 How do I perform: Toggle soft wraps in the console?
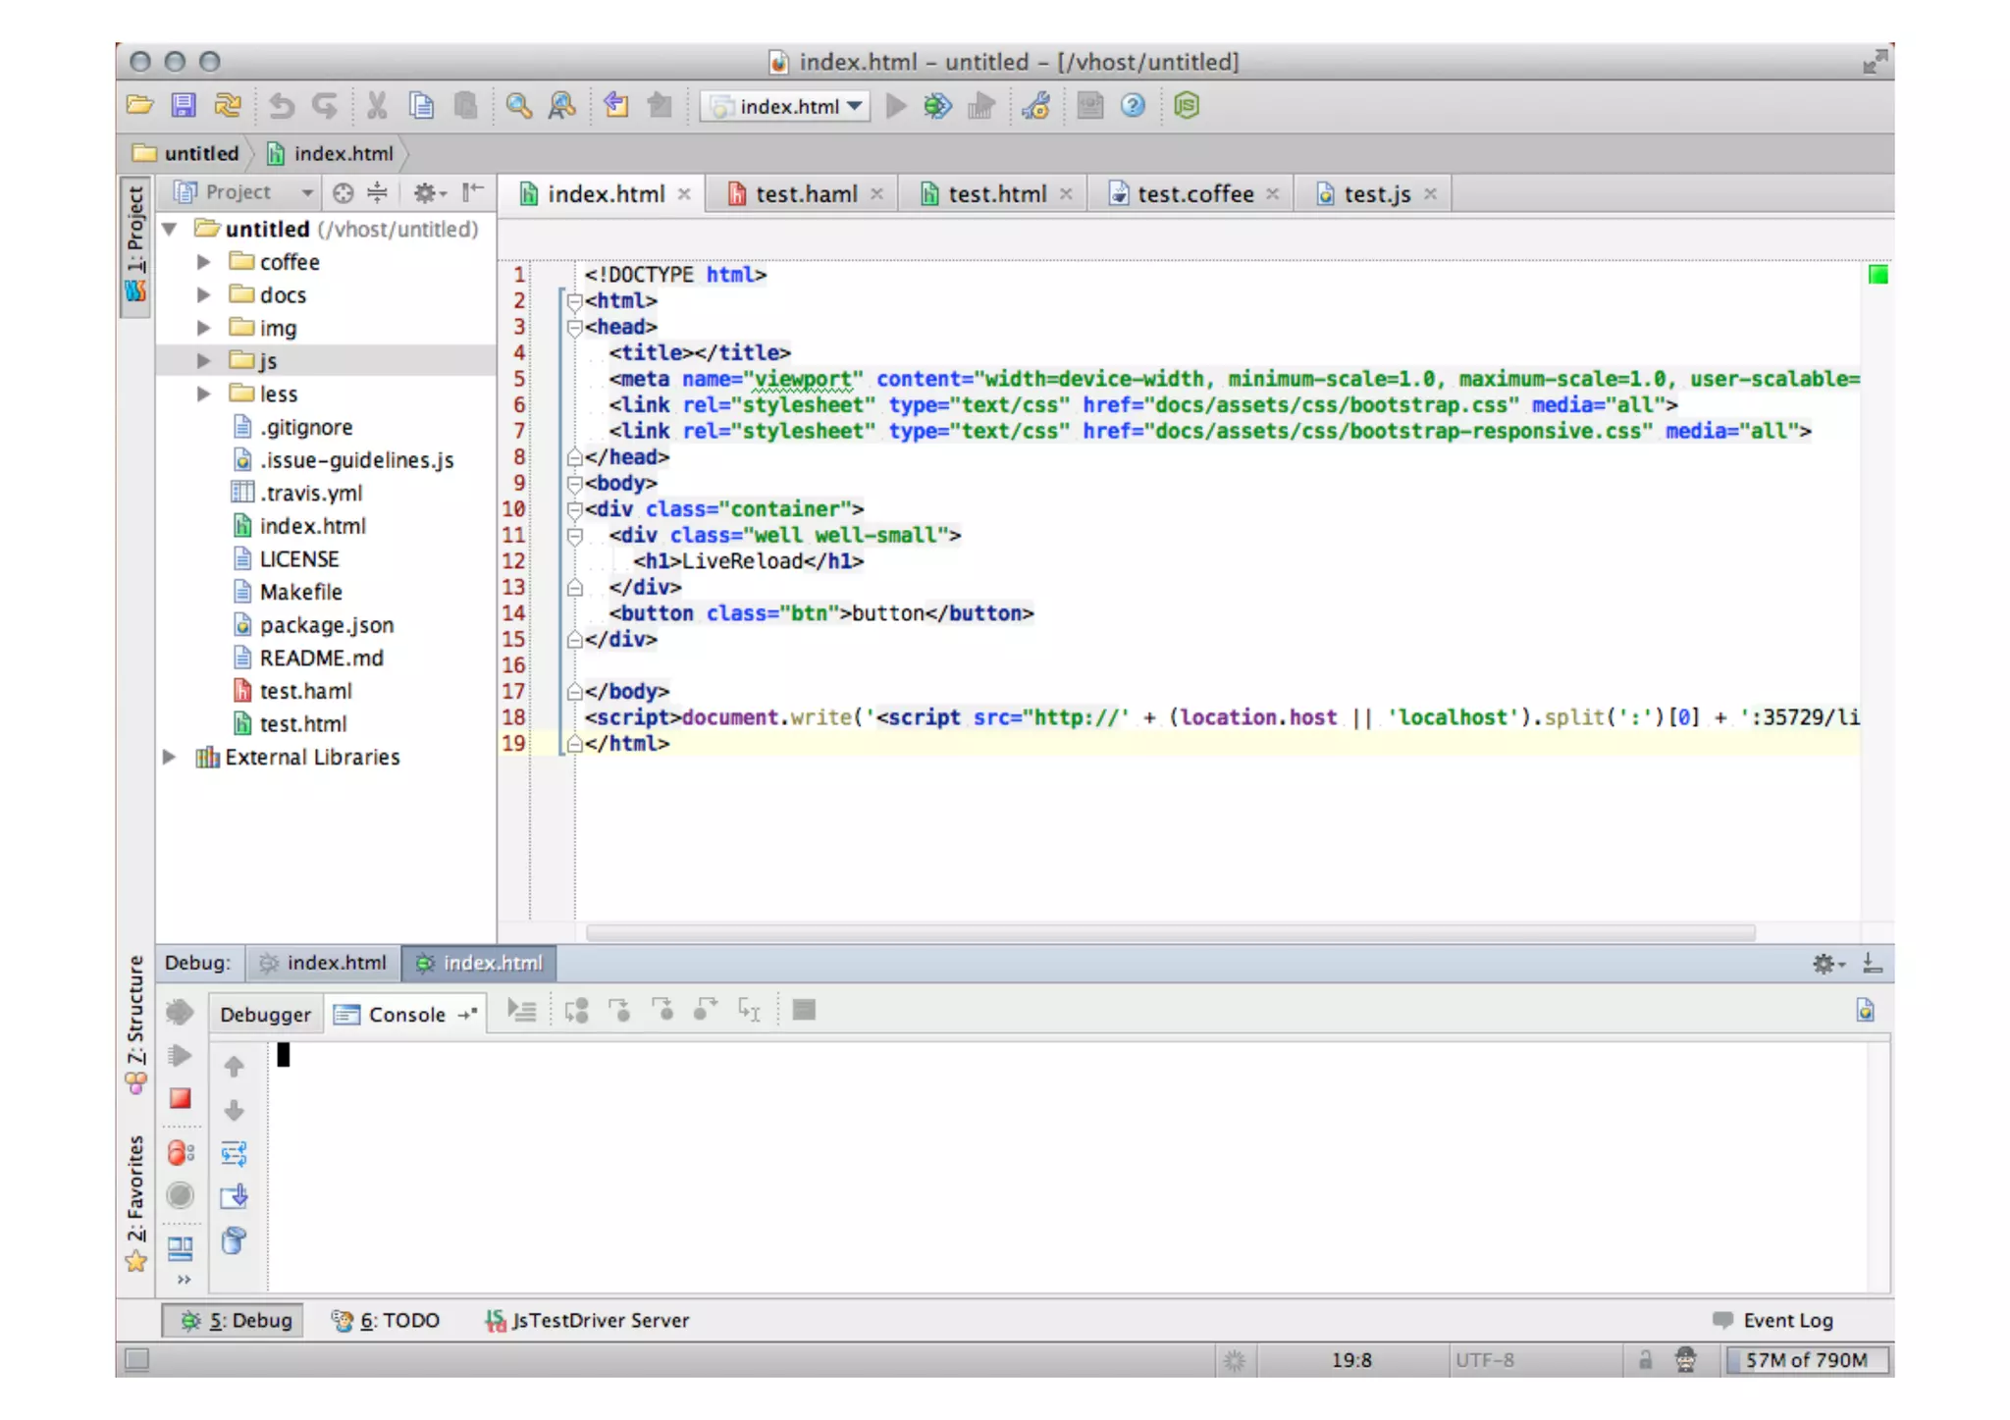click(x=234, y=1153)
